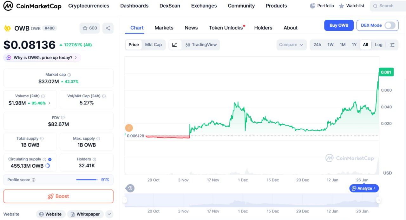Click the search magnifier icon
406x220 pixels.
coord(375,6)
